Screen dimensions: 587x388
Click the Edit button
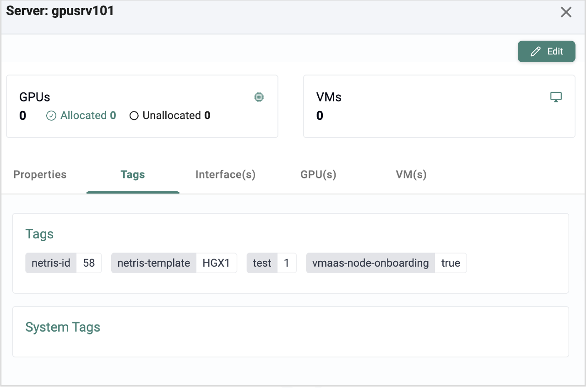tap(546, 52)
